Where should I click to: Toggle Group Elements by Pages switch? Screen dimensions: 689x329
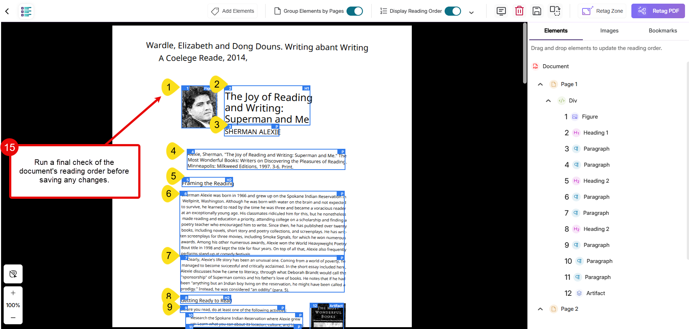tap(355, 11)
